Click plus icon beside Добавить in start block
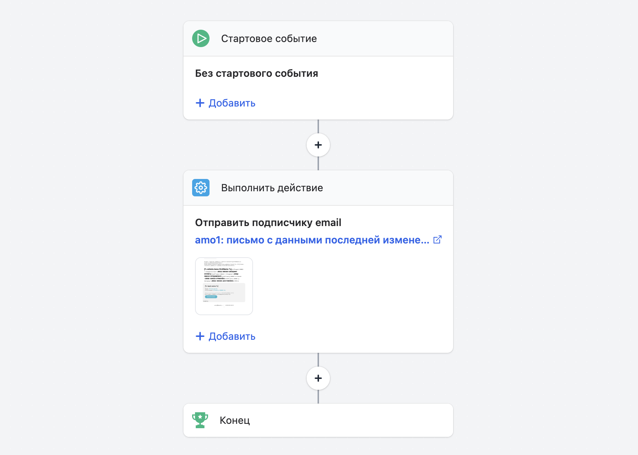The width and height of the screenshot is (638, 455). tap(200, 103)
